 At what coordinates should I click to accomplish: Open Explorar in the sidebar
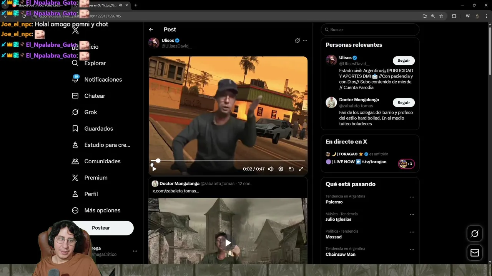(89, 63)
